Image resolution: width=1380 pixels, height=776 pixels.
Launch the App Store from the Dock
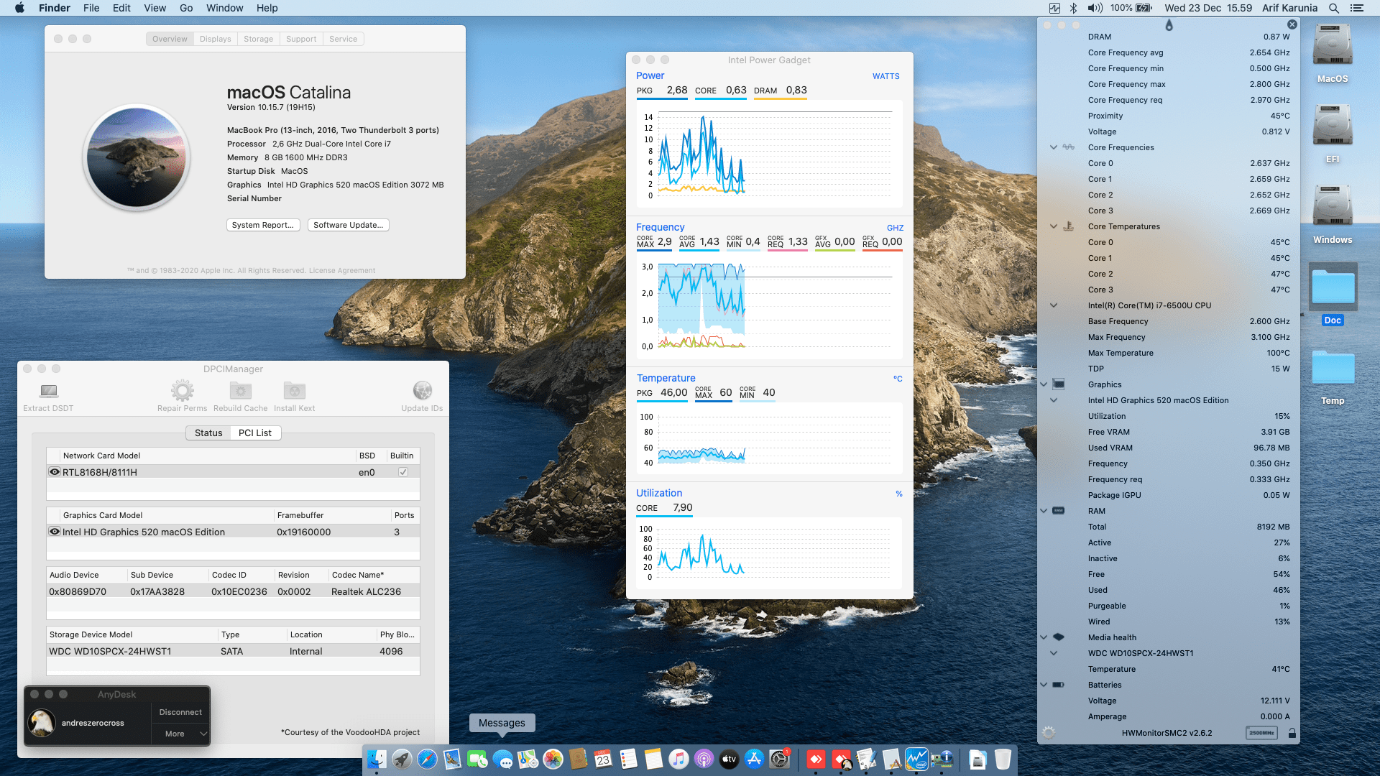[753, 759]
